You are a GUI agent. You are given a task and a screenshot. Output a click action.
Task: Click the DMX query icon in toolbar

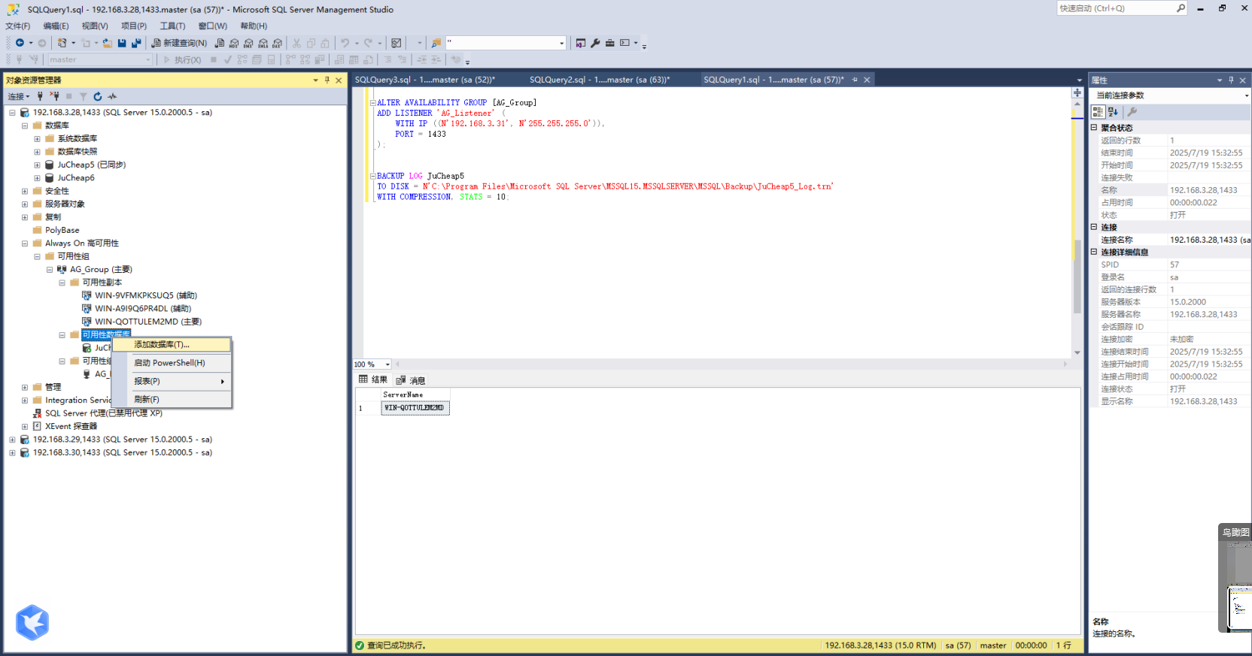point(248,43)
